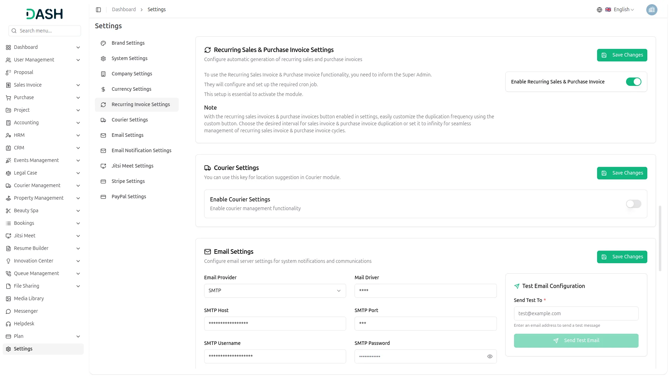This screenshot has width=670, height=377.
Task: Click the Messenger sidebar icon
Action: tap(8, 311)
